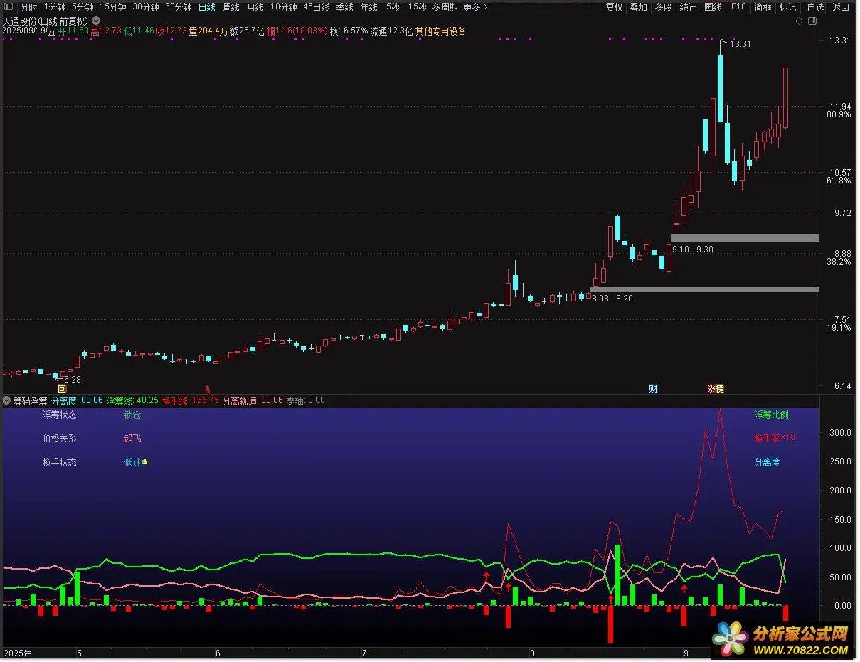Click the yellow square marker under 6.28
This screenshot has height=662, width=860.
62,389
